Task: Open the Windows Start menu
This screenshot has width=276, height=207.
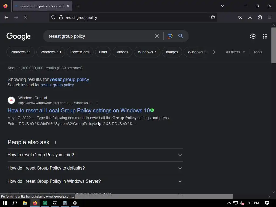Action: [5, 203]
